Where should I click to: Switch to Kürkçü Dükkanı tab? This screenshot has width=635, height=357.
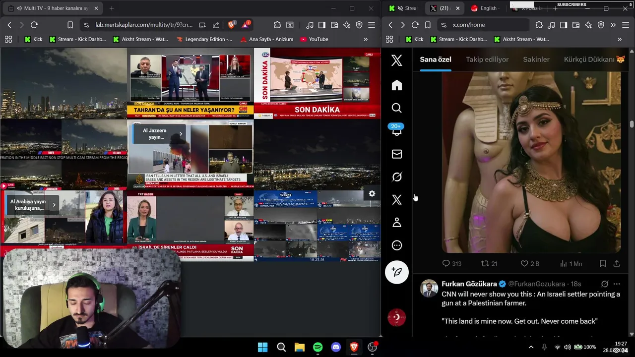pyautogui.click(x=594, y=59)
